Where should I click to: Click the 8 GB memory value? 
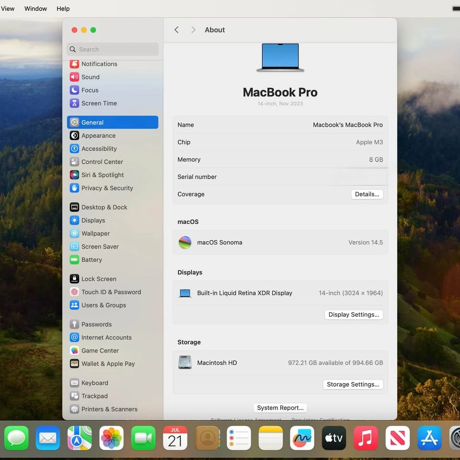(x=376, y=160)
